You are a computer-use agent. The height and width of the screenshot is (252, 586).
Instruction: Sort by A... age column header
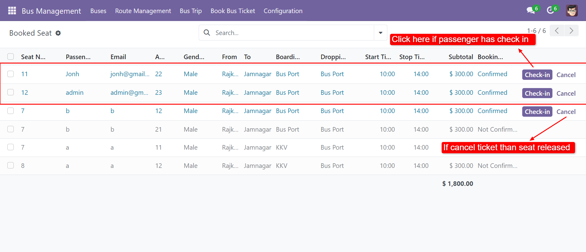pyautogui.click(x=160, y=57)
